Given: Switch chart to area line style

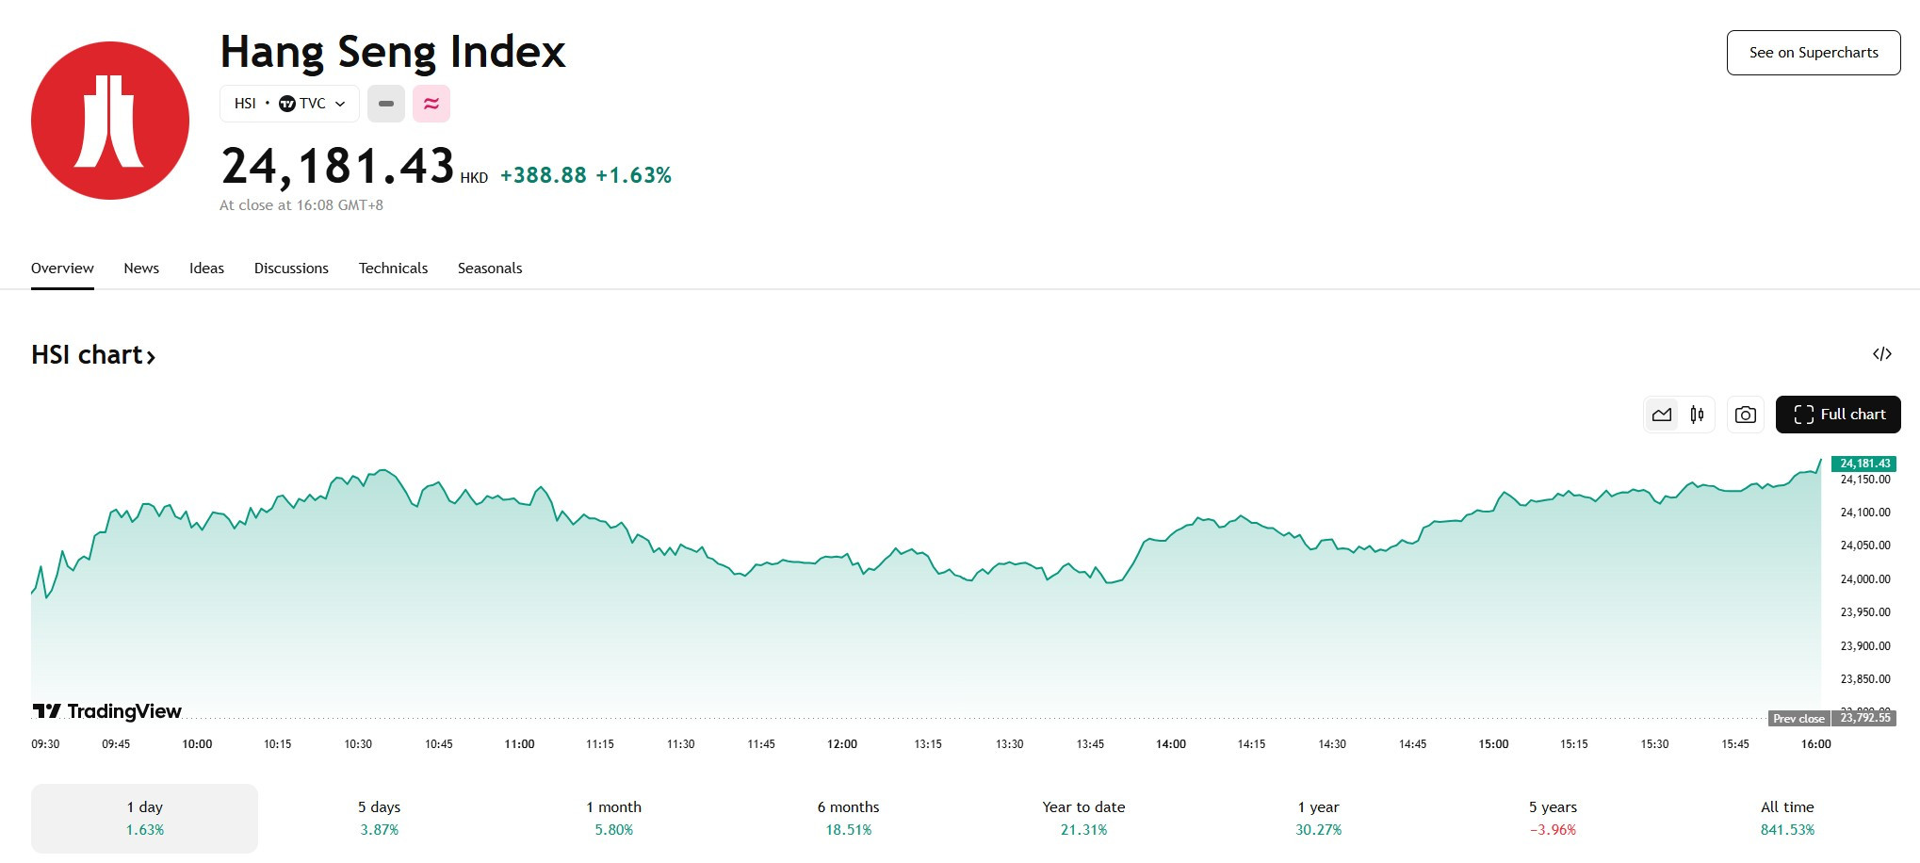Looking at the screenshot, I should click(1662, 415).
